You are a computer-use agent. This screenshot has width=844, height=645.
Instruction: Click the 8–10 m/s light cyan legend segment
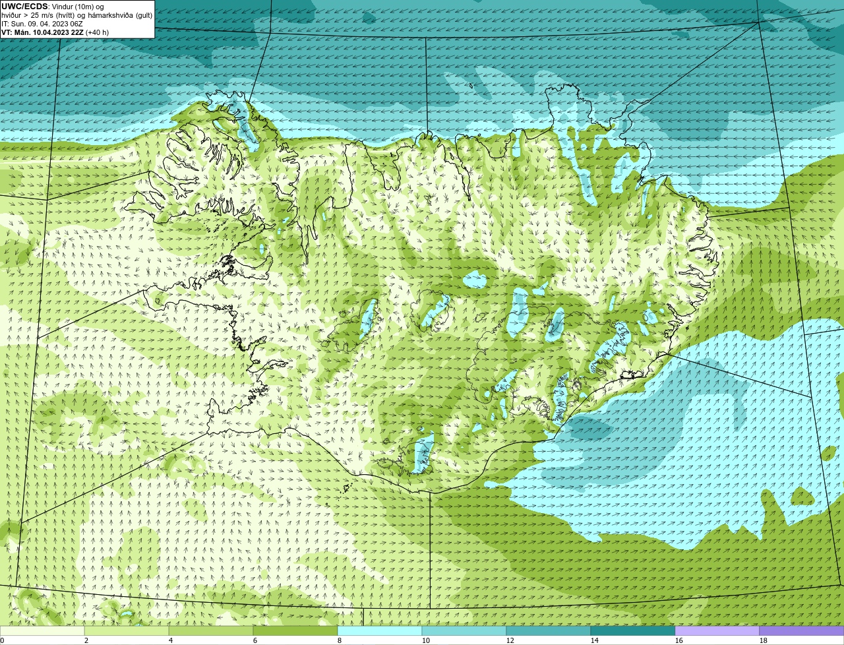[x=380, y=630]
